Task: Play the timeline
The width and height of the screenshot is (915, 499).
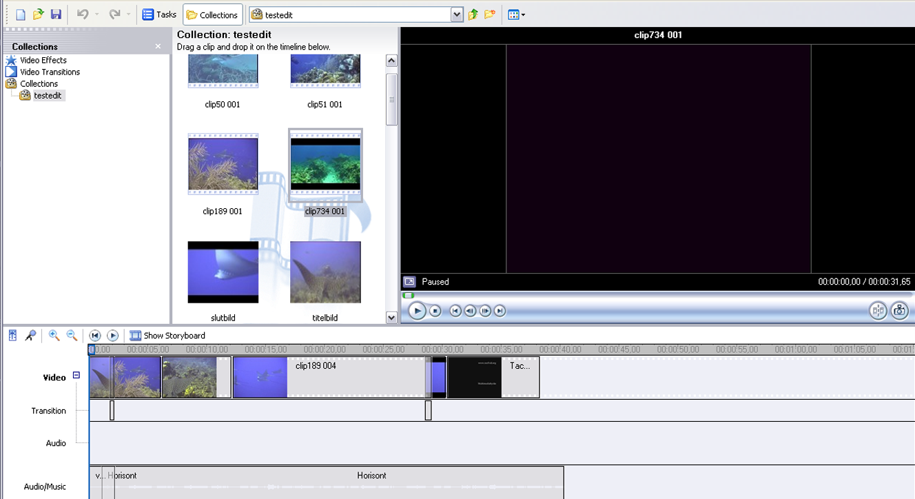Action: pyautogui.click(x=113, y=336)
